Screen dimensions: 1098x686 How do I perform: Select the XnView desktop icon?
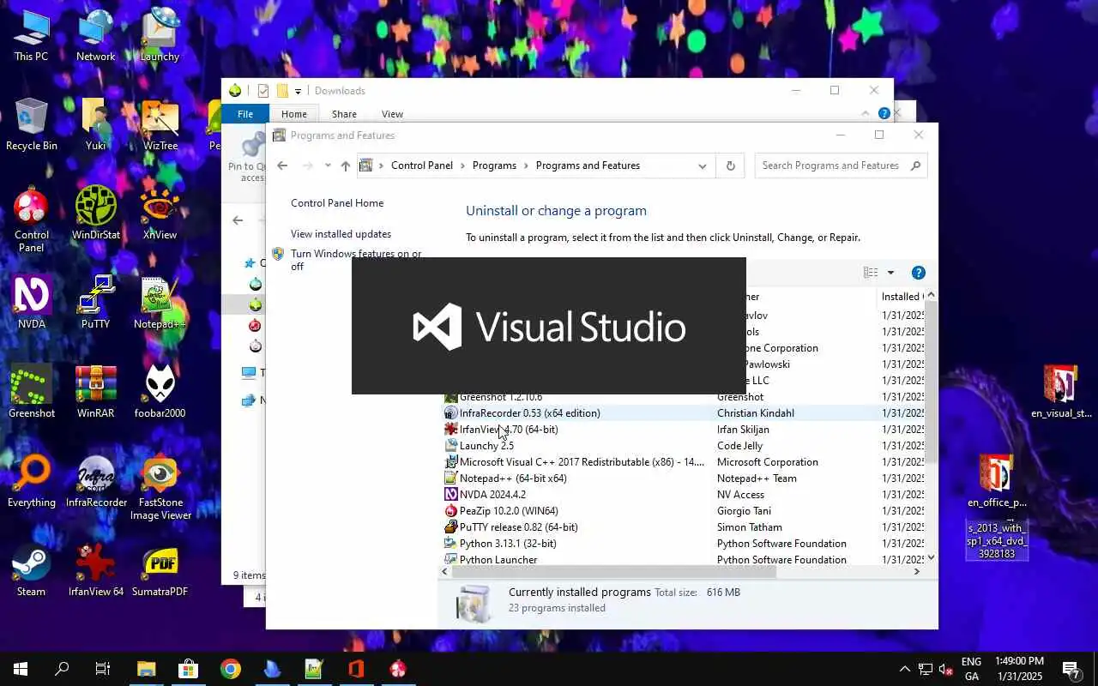160,214
